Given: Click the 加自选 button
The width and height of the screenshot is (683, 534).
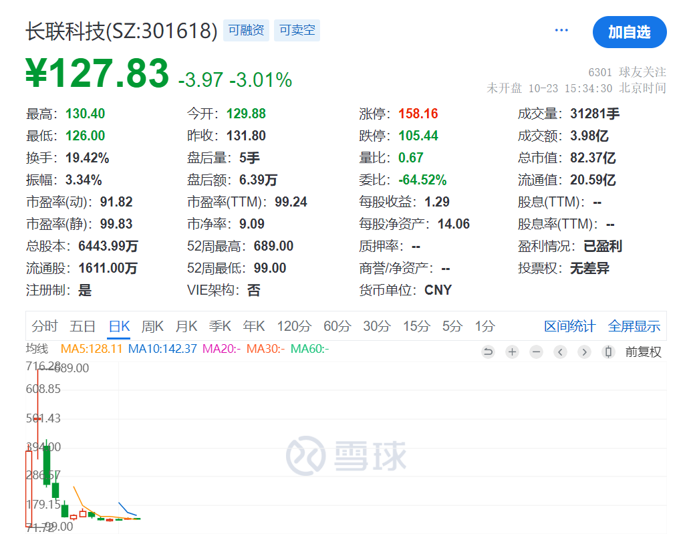Looking at the screenshot, I should point(630,32).
